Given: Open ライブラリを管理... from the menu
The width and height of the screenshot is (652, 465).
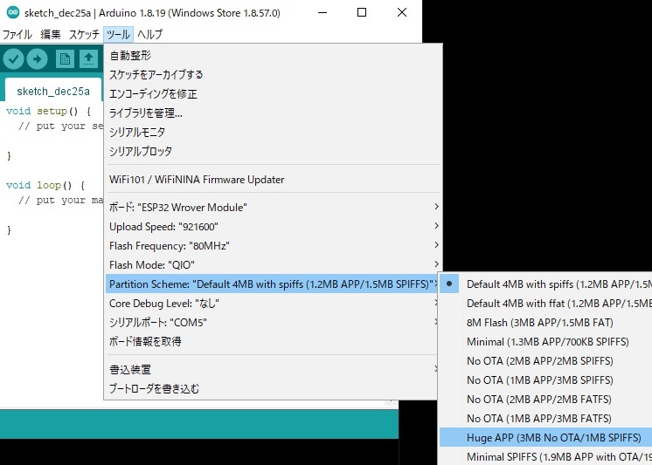Looking at the screenshot, I should 273,113.
